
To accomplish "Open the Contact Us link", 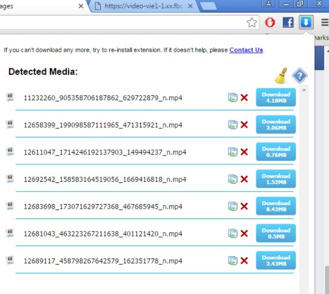I will click(246, 50).
